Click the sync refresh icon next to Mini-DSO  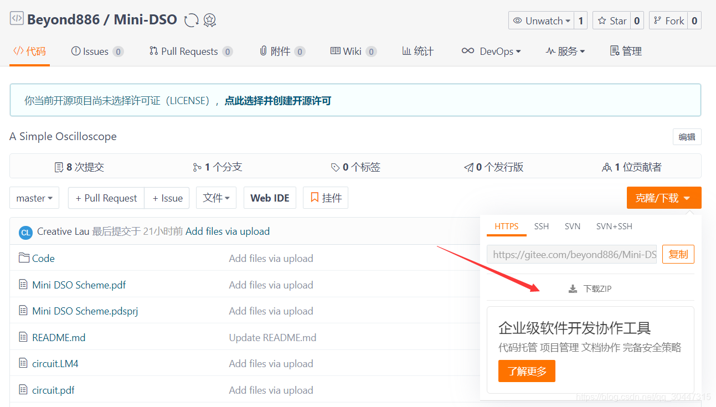tap(192, 20)
